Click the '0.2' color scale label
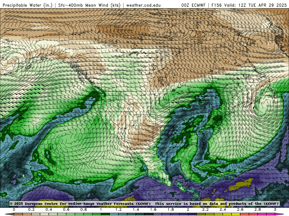The image size is (289, 216). click(31, 210)
